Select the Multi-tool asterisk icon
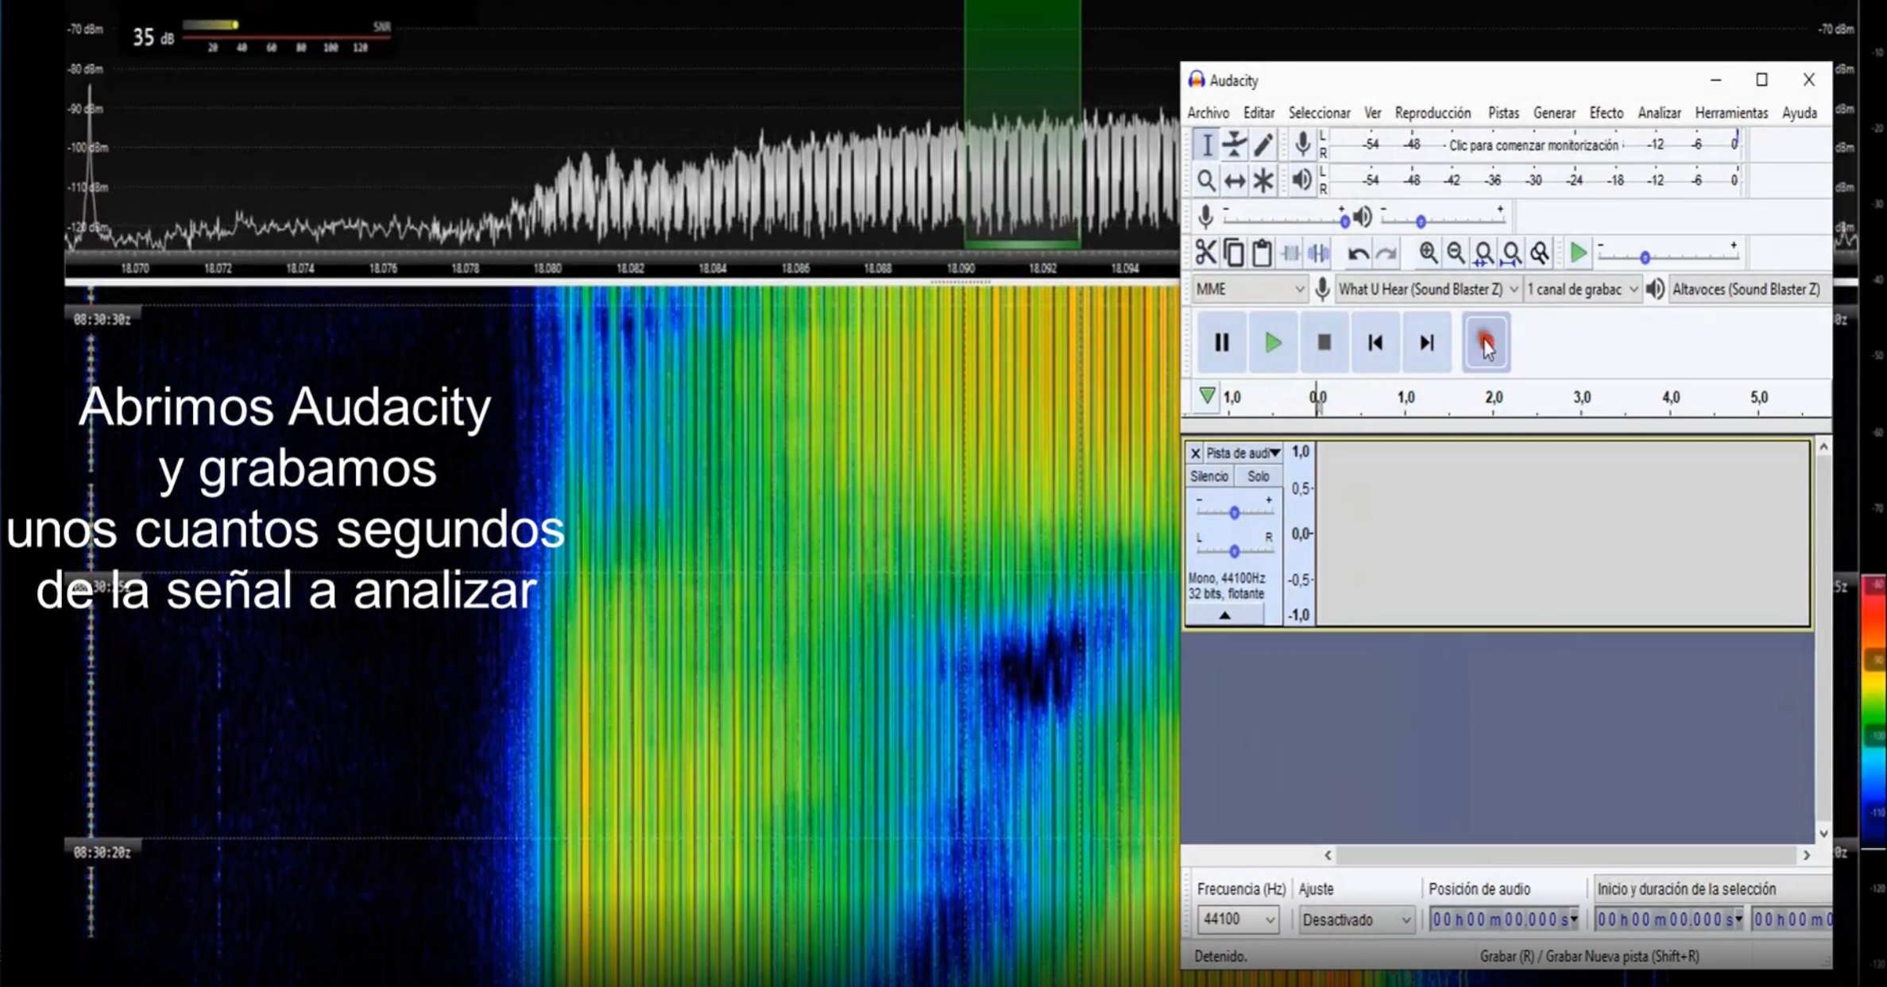The image size is (1887, 987). coord(1263,181)
